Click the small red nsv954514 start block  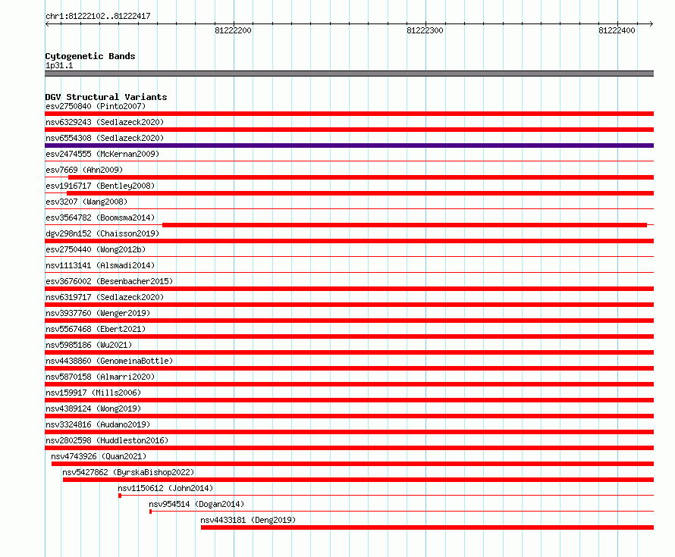click(x=150, y=512)
